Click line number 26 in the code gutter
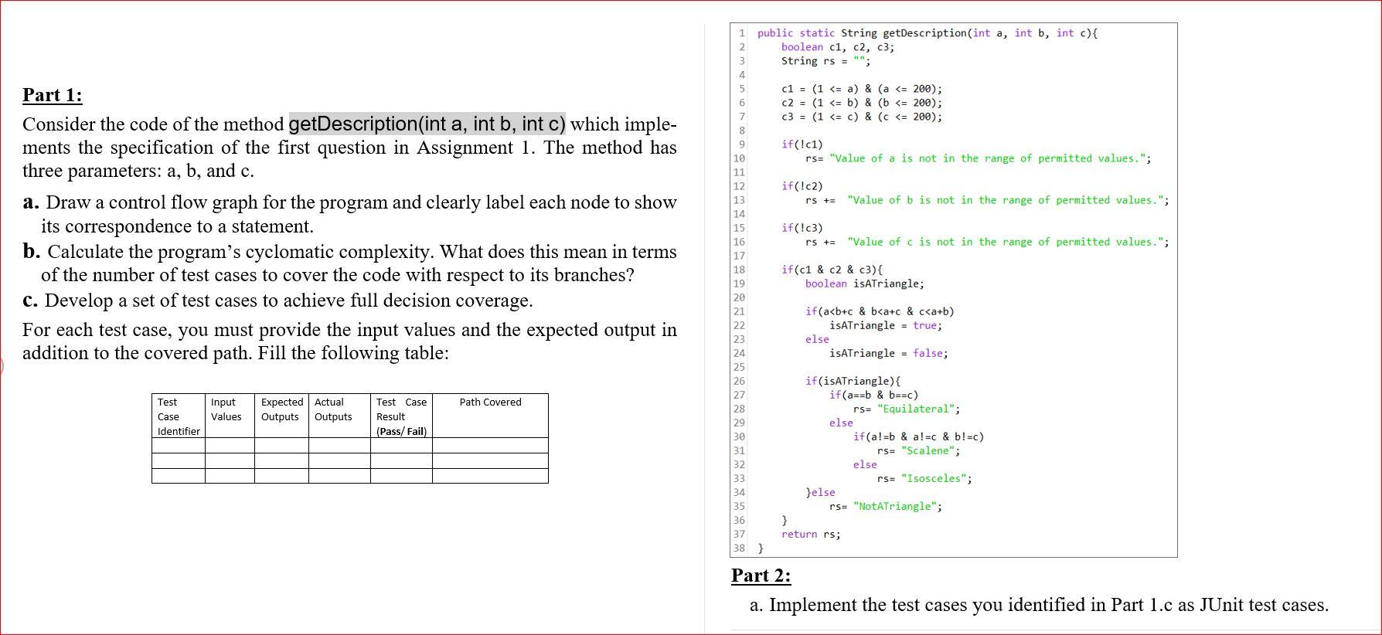Viewport: 1382px width, 635px height. pos(739,381)
